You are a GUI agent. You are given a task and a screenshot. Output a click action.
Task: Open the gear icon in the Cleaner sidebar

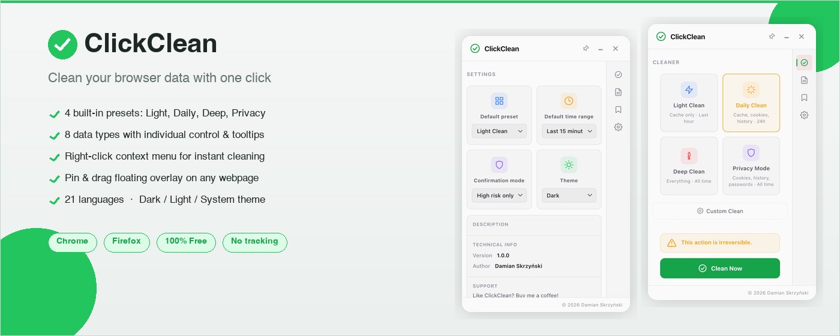click(x=804, y=115)
